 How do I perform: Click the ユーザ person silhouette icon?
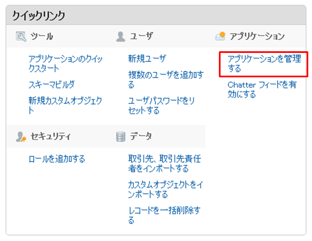click(120, 37)
